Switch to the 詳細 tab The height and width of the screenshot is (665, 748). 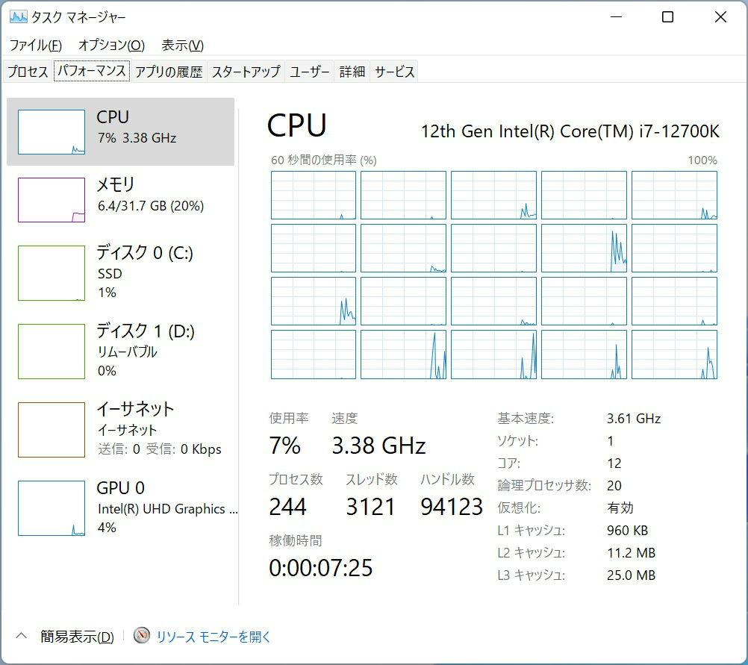click(352, 72)
